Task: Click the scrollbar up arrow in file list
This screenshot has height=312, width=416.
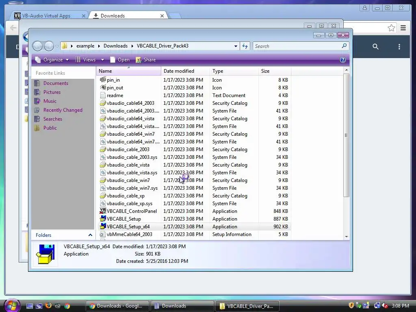Action: (x=346, y=70)
